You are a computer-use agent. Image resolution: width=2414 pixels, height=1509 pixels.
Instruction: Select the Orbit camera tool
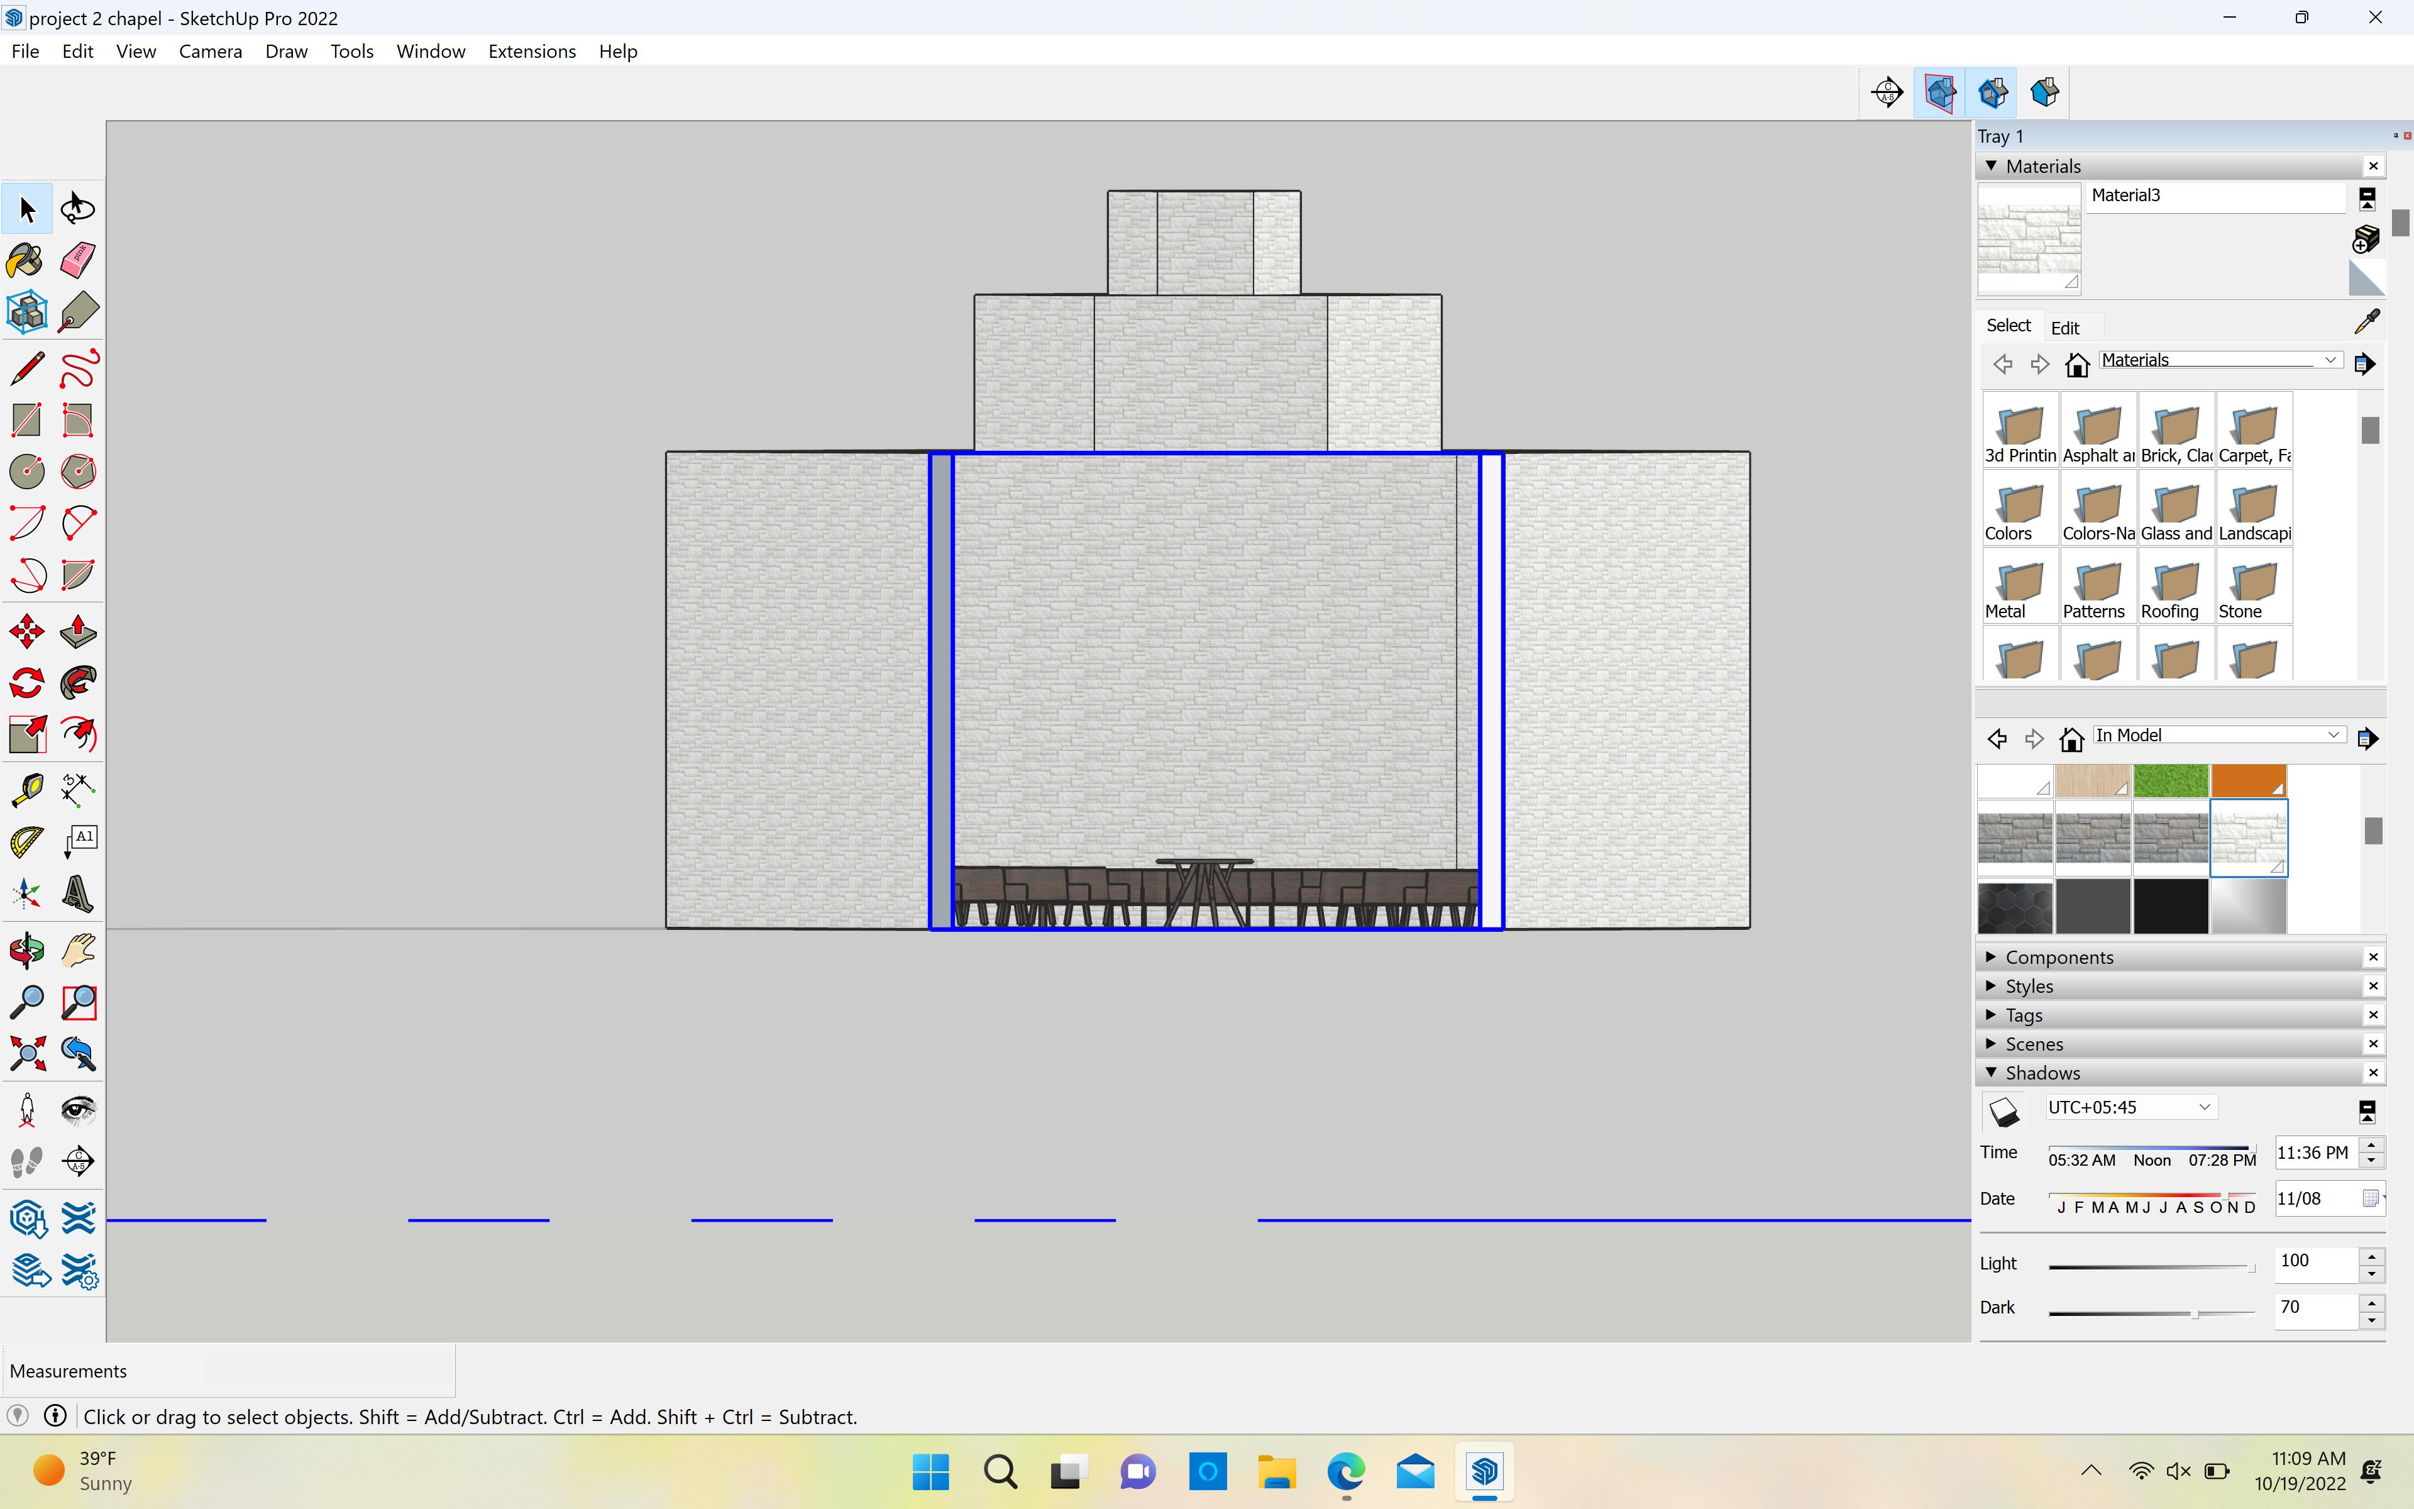[26, 949]
